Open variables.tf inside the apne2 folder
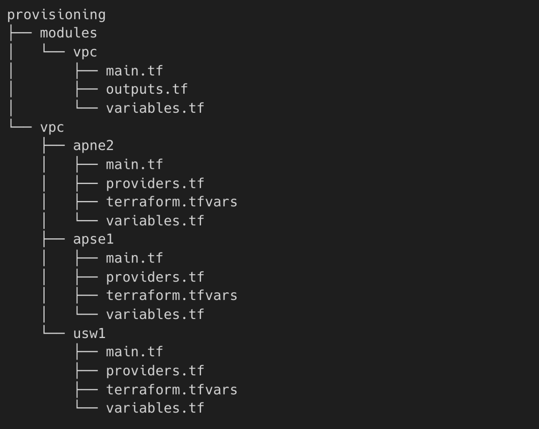 coord(155,221)
